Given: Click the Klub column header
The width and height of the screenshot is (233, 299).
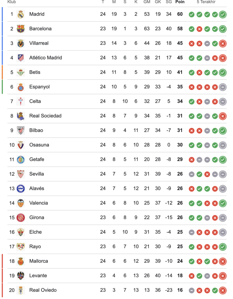Looking at the screenshot, I should click(12, 2).
